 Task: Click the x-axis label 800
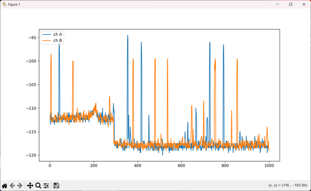pyautogui.click(x=225, y=166)
